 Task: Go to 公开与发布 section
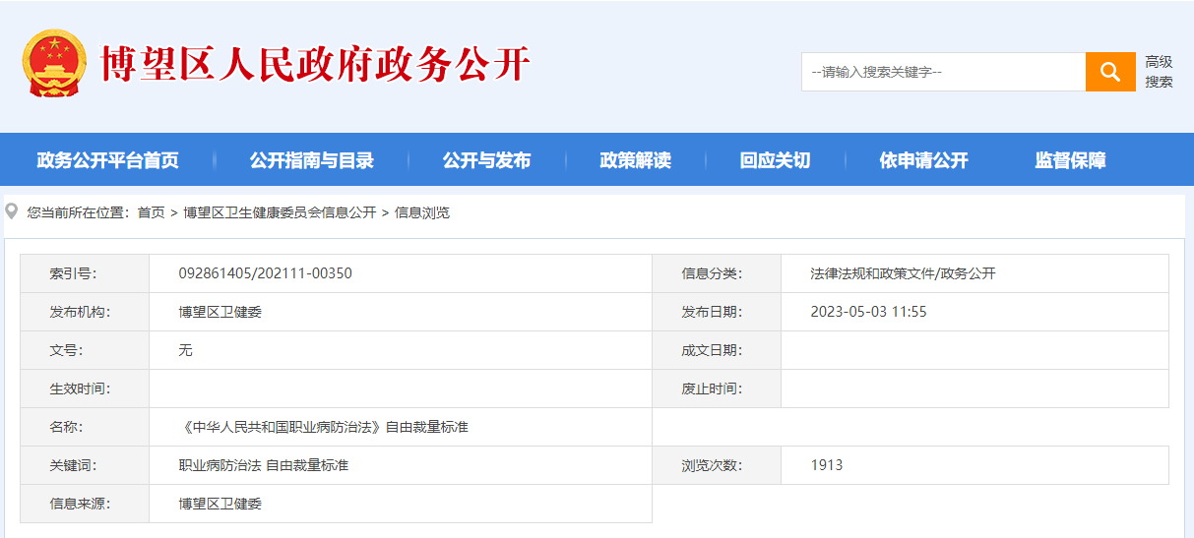486,160
